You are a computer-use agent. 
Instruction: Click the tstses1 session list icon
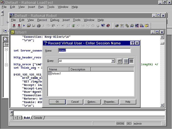[50, 73]
